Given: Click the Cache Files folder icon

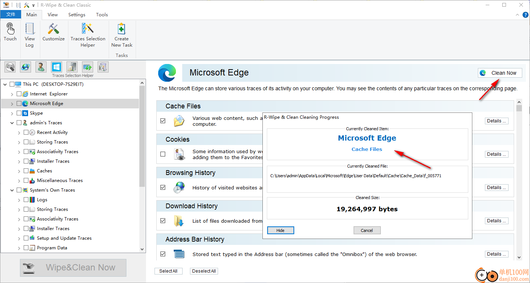Looking at the screenshot, I should coord(179,121).
